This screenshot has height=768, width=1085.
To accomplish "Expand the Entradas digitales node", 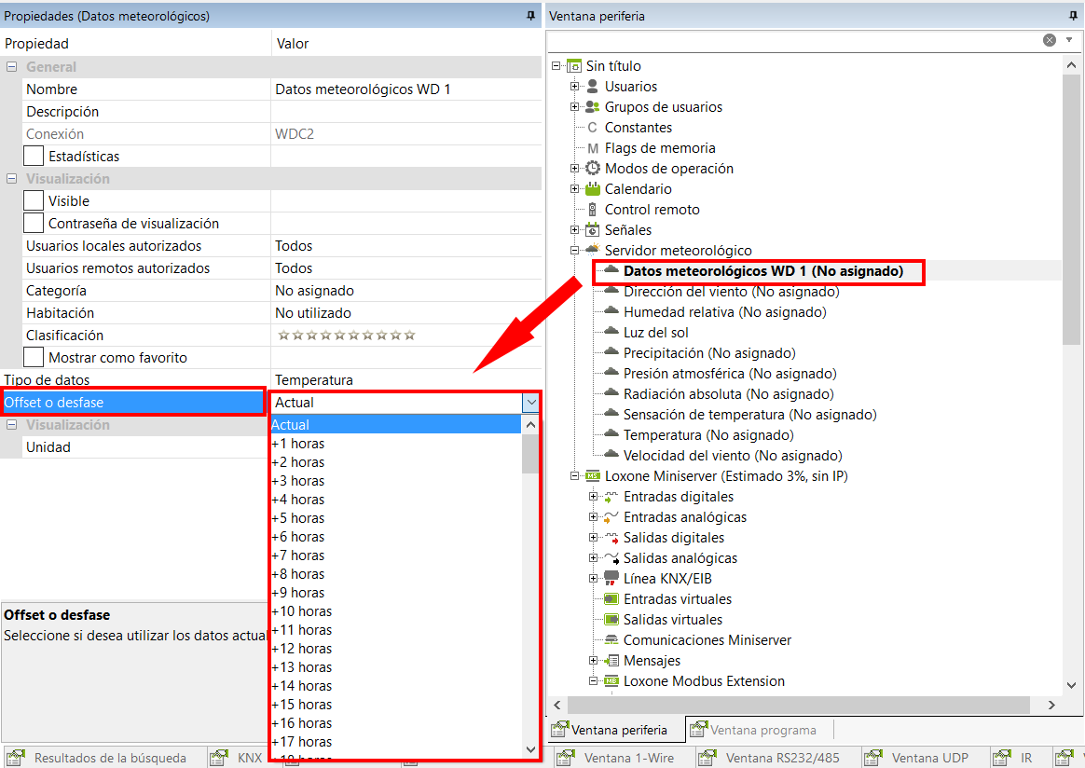I will coord(594,497).
